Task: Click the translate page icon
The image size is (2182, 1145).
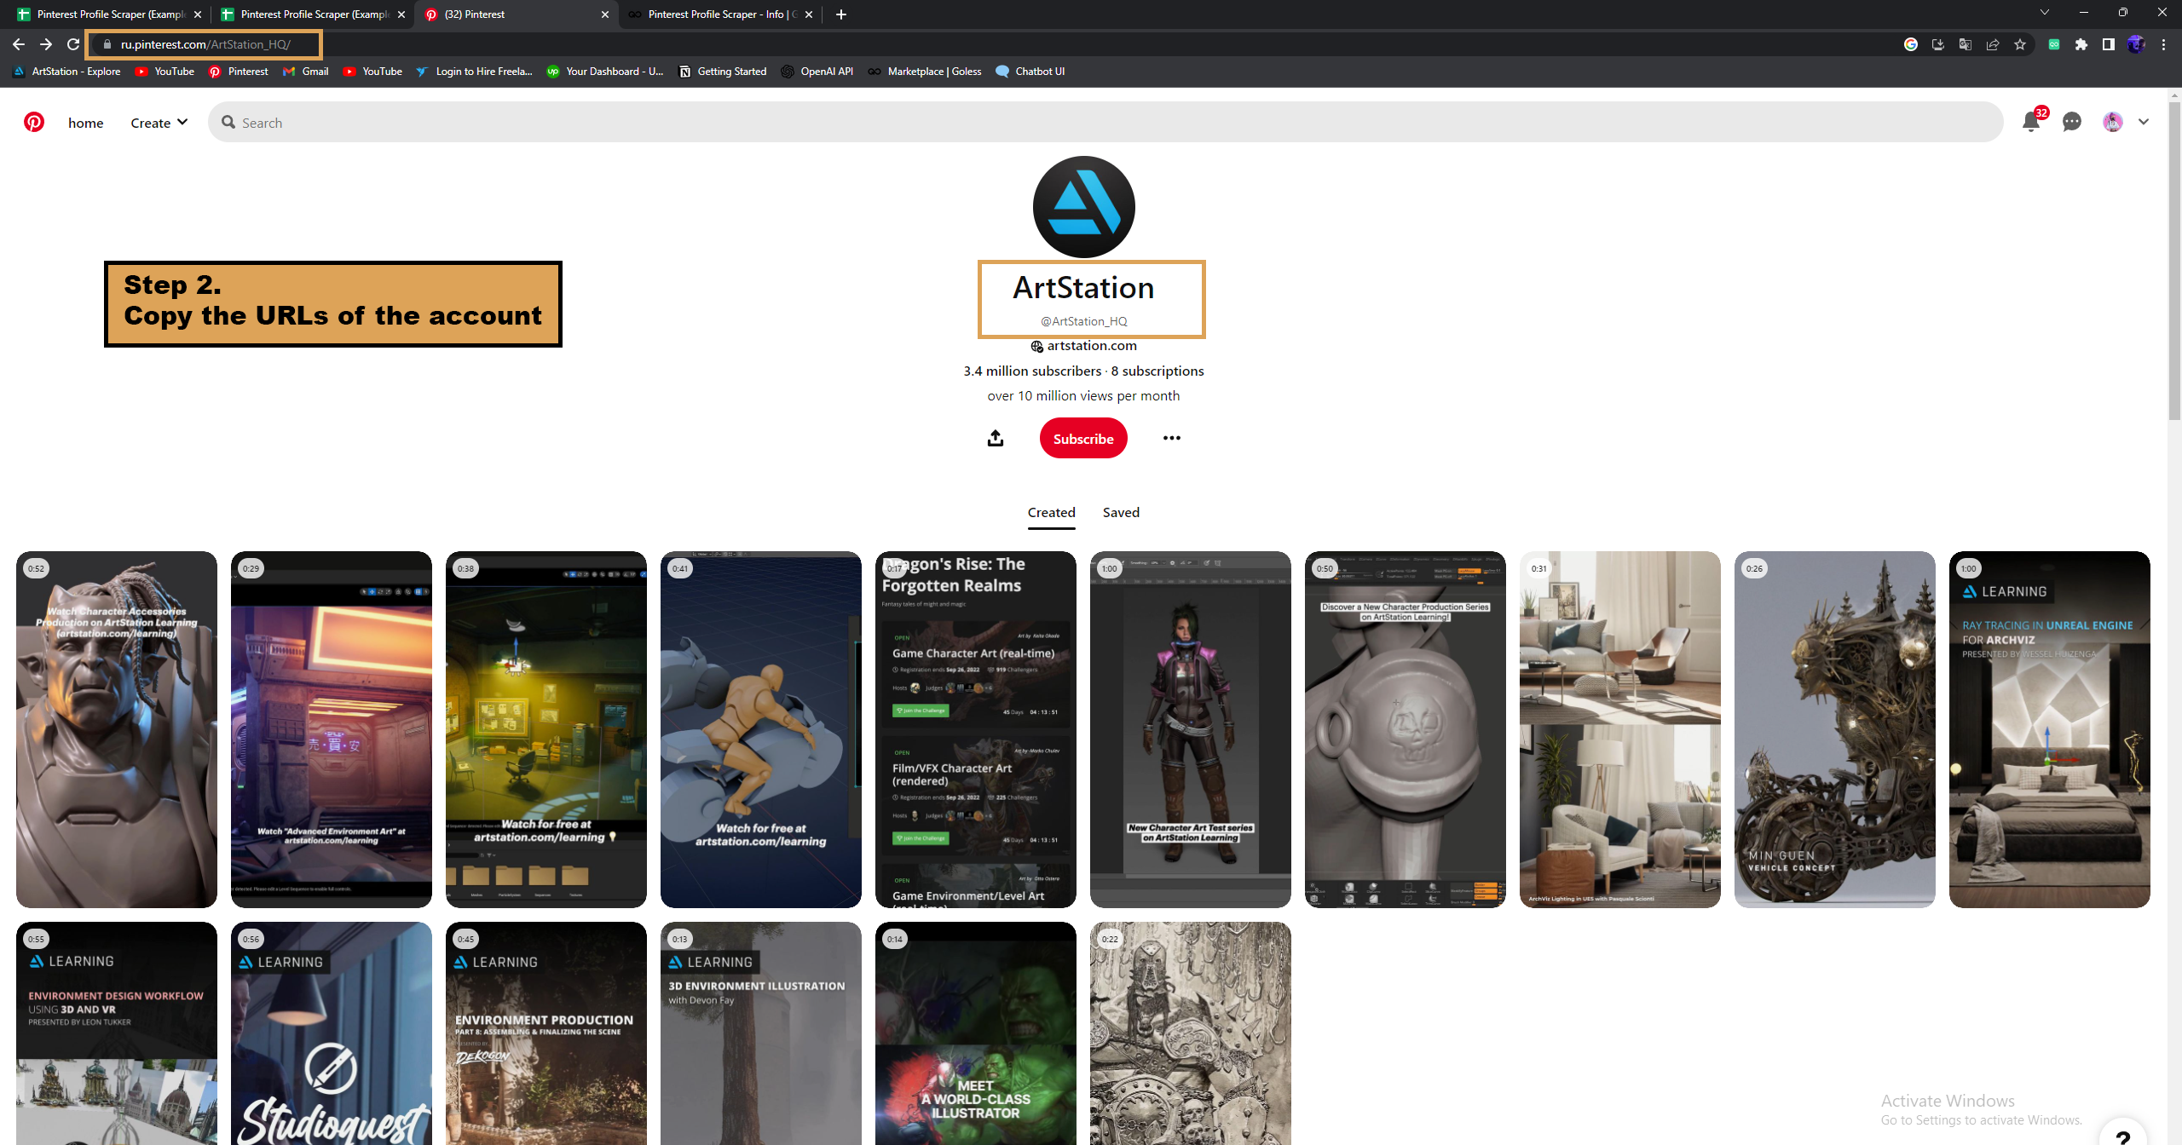Action: click(x=1966, y=44)
